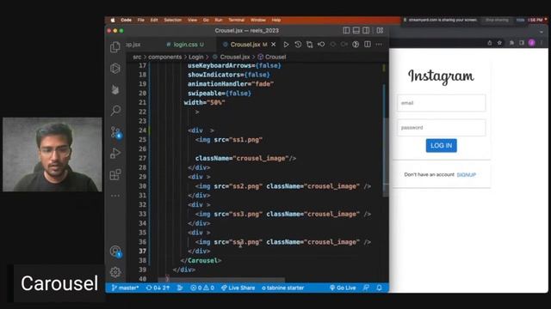The height and width of the screenshot is (309, 551).
Task: Click Stop sharing in the screen share bar
Action: [497, 20]
